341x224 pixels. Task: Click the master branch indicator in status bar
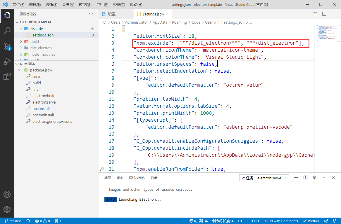point(13,221)
